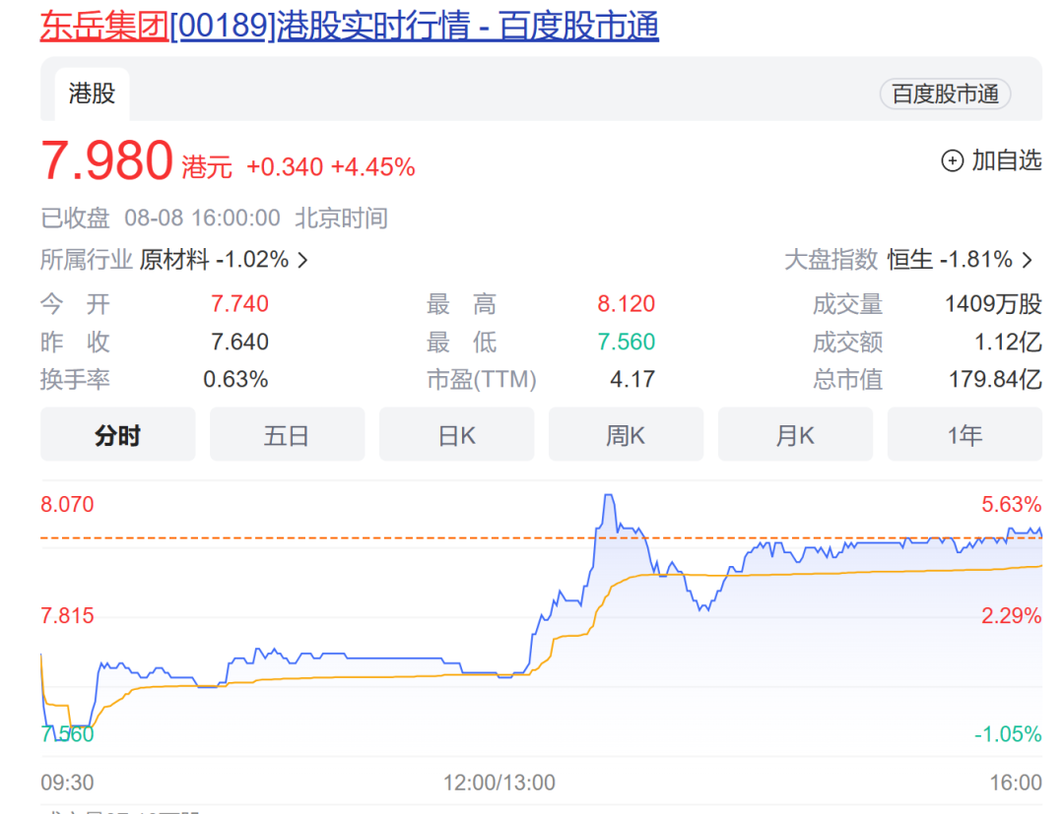
Task: Select the 港股 tab
Action: click(x=92, y=94)
